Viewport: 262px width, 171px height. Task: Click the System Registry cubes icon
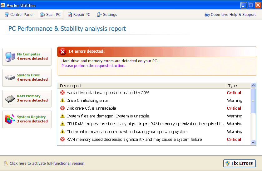pyautogui.click(x=10, y=119)
